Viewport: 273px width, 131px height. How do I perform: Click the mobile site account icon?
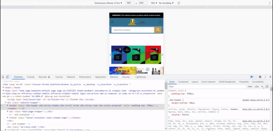160,22
